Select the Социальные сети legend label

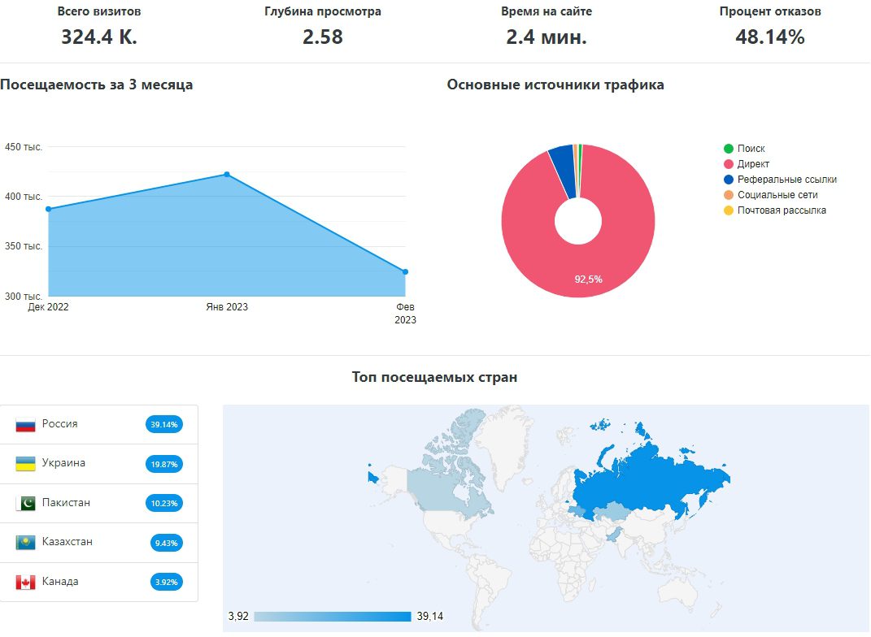point(777,195)
